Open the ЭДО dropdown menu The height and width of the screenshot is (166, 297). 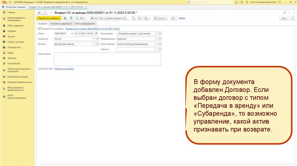(82, 18)
